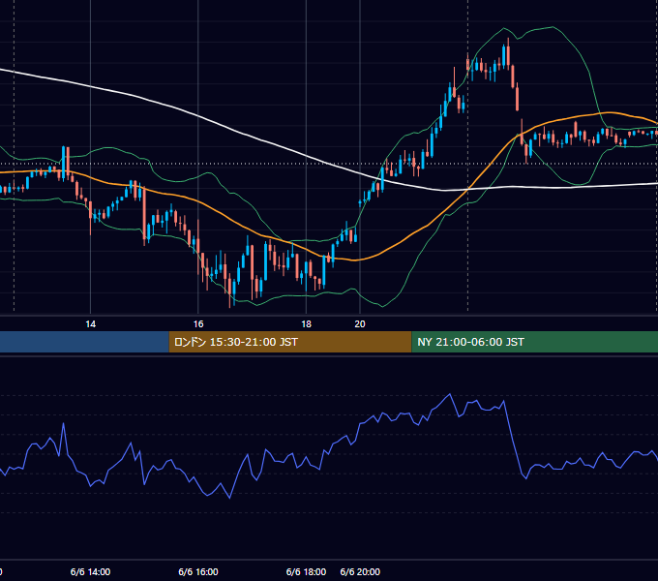Click the '6/6 20:00' indicator axis label

point(360,571)
